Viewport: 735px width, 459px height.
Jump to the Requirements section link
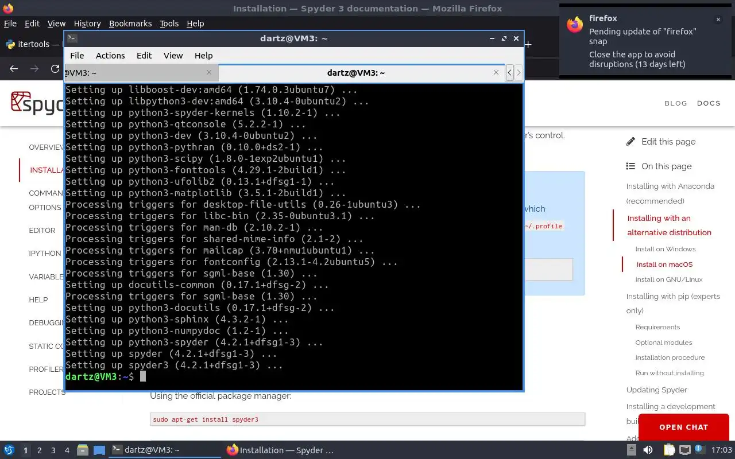click(x=657, y=327)
